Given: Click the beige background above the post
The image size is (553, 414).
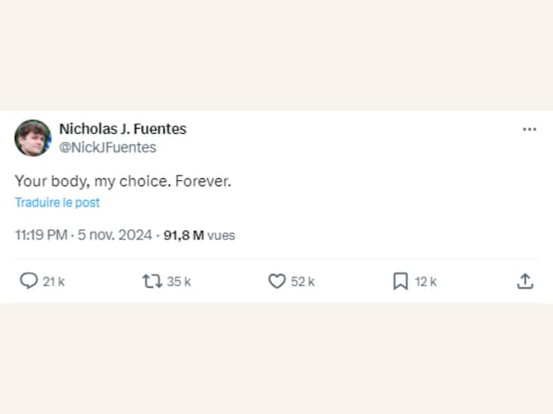Looking at the screenshot, I should [276, 52].
